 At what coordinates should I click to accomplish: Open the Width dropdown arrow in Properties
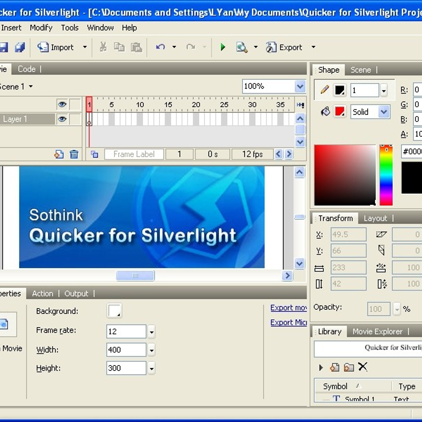coord(152,350)
